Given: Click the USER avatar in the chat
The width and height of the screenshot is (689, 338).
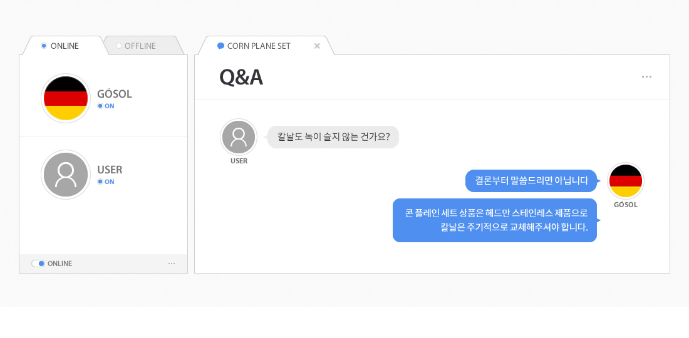Looking at the screenshot, I should coord(239,137).
